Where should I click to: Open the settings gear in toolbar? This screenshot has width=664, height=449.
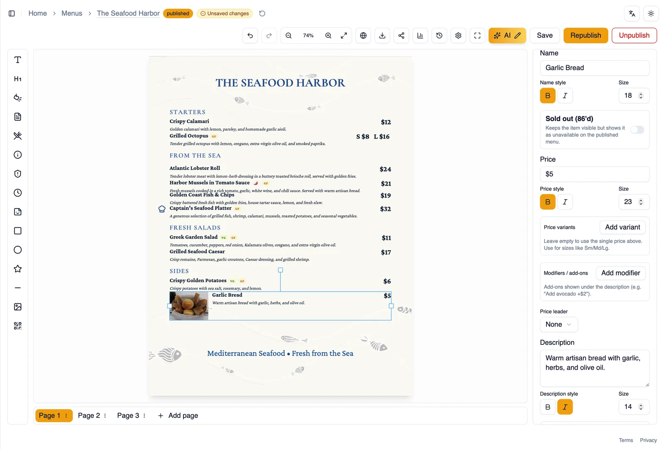(459, 36)
